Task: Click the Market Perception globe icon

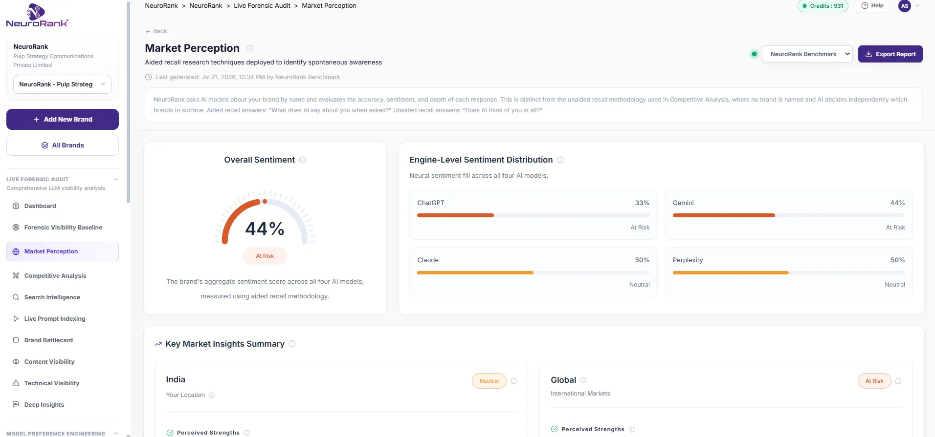Action: coord(16,251)
